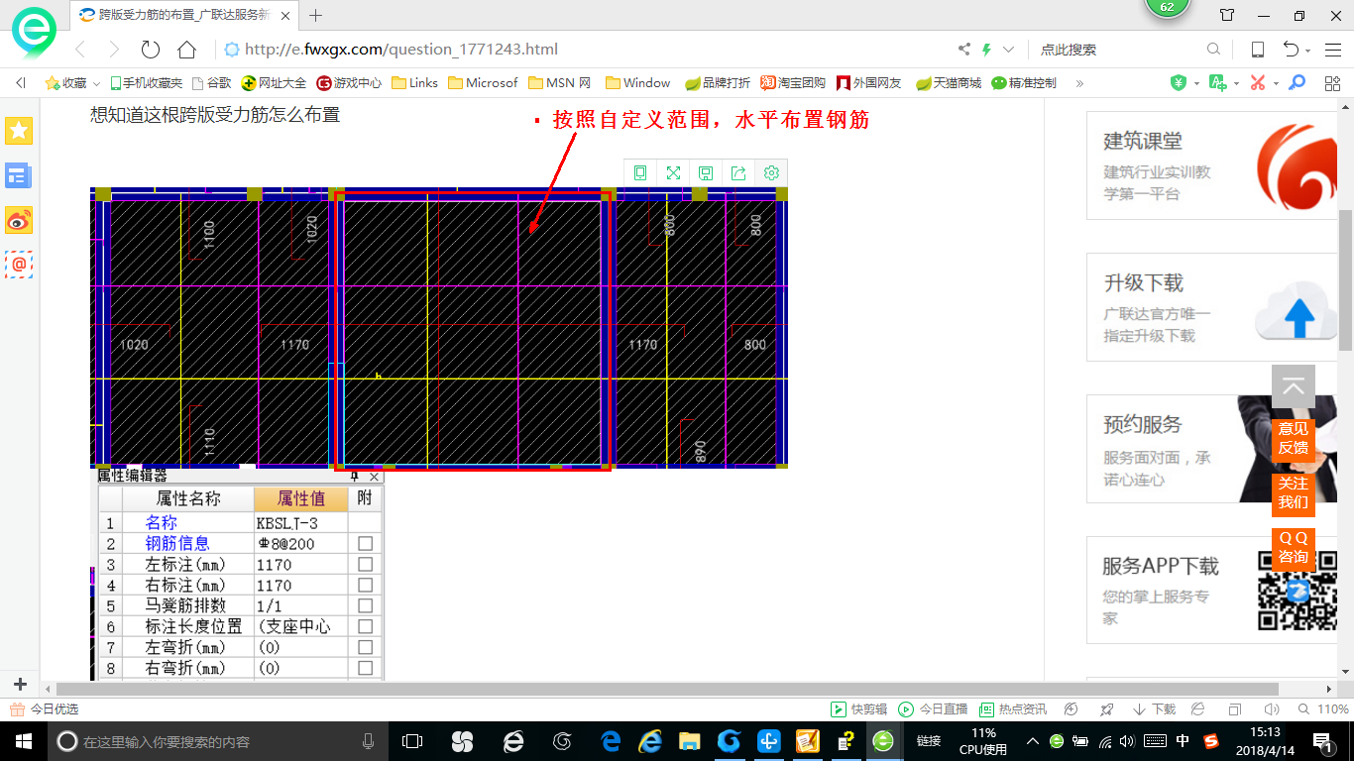This screenshot has width=1354, height=761.
Task: Expand the 收藏 favorites dropdown arrow
Action: coord(97,84)
